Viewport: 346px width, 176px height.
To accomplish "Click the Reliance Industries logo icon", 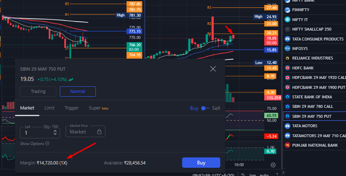I will pos(288,58).
